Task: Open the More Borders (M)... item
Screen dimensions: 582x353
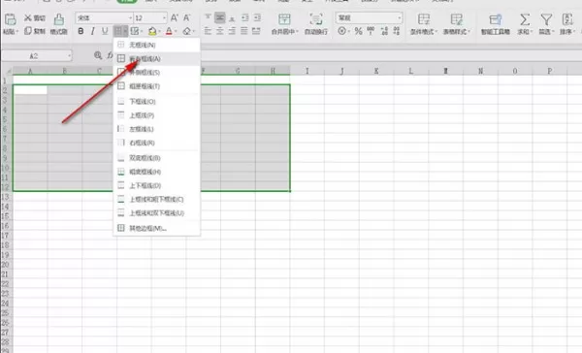Action: click(x=156, y=228)
